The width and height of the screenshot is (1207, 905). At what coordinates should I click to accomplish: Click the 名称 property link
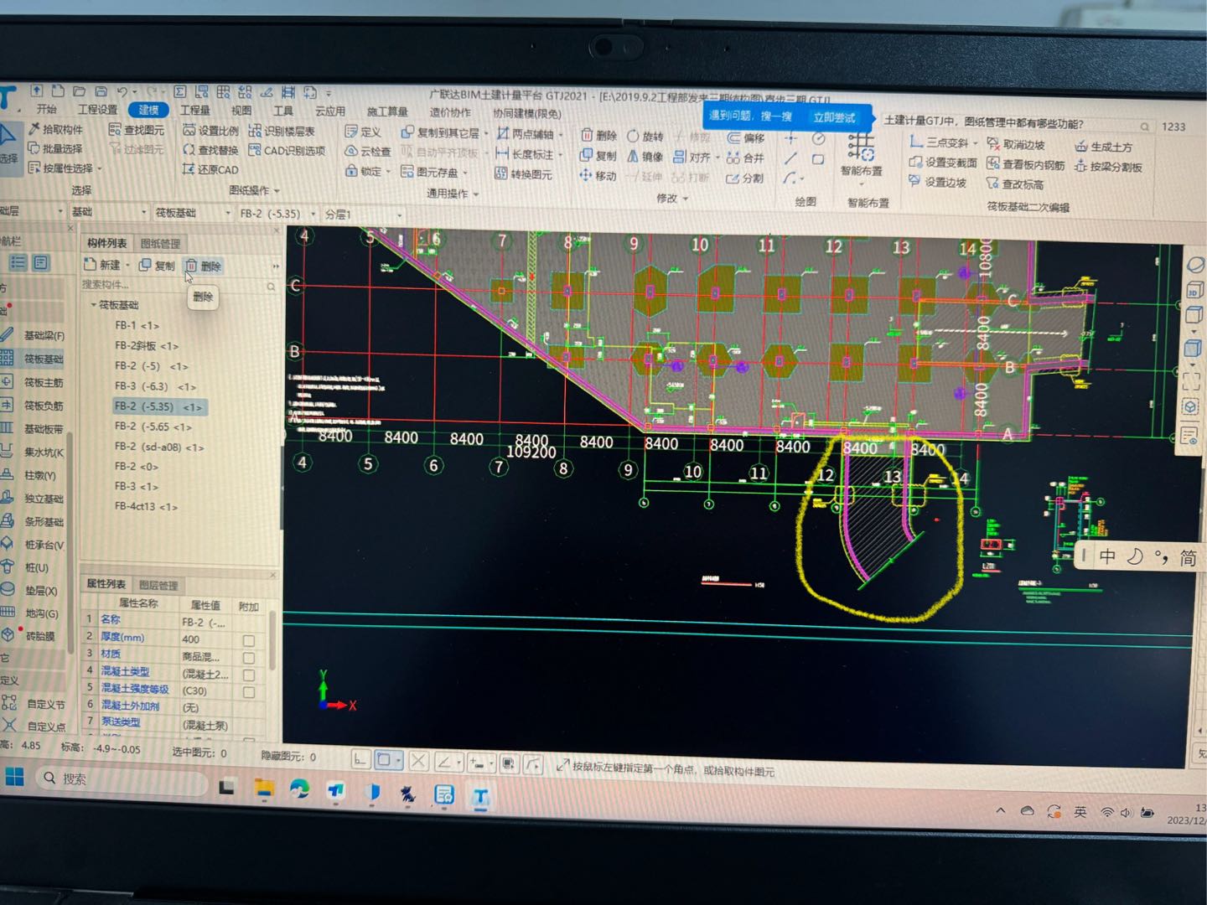[110, 619]
